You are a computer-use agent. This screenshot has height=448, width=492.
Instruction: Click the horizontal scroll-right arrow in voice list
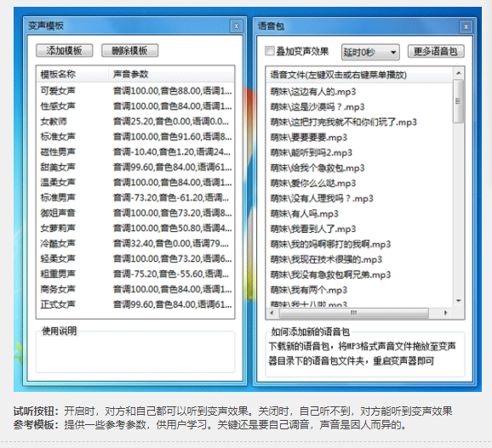[446, 313]
